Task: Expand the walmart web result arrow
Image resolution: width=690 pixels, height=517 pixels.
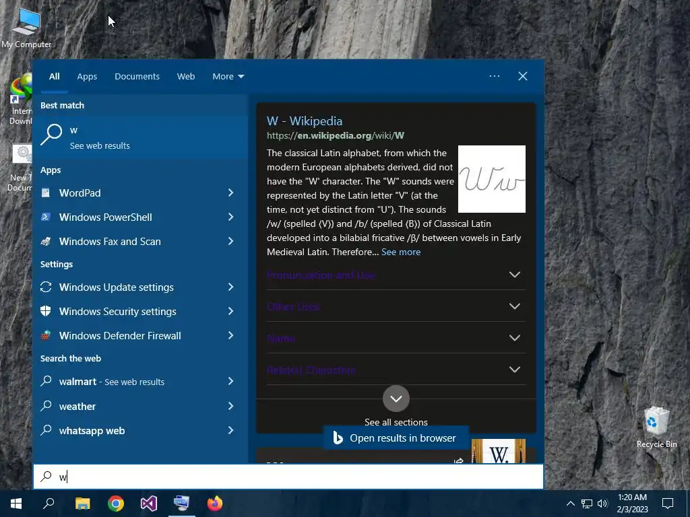Action: pos(230,382)
